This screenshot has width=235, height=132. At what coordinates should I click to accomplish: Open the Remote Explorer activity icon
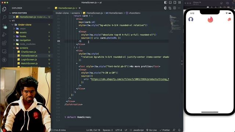click(4, 51)
